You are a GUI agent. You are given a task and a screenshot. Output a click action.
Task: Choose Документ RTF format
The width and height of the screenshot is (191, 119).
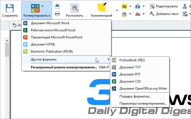[140, 74]
